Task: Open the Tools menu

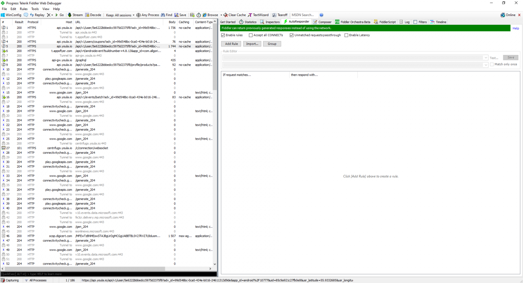Action: (35, 9)
